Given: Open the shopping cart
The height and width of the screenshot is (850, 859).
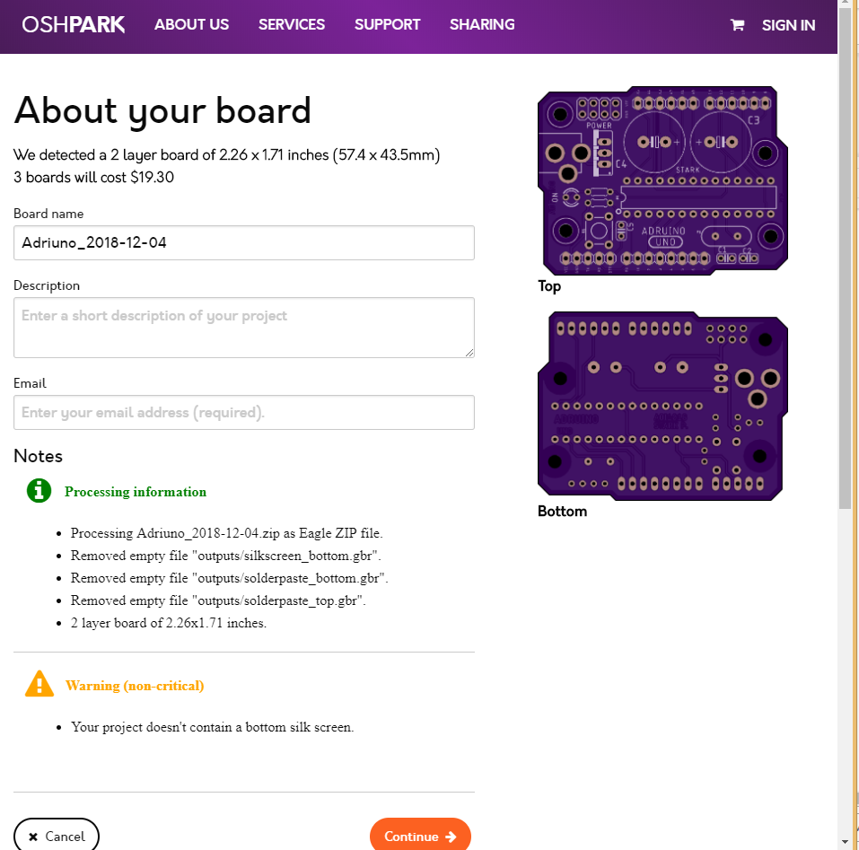Looking at the screenshot, I should tap(738, 25).
